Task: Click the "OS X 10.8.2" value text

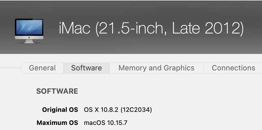Action: tap(101, 110)
